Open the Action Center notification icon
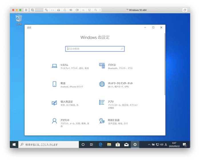Image resolution: width=200 pixels, height=161 pixels. click(x=185, y=144)
